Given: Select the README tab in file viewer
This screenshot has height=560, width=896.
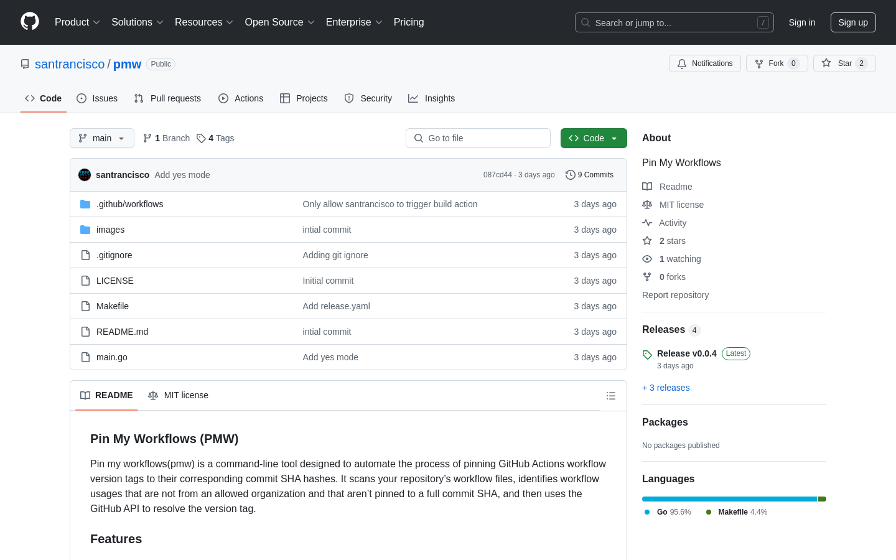Looking at the screenshot, I should pyautogui.click(x=106, y=396).
